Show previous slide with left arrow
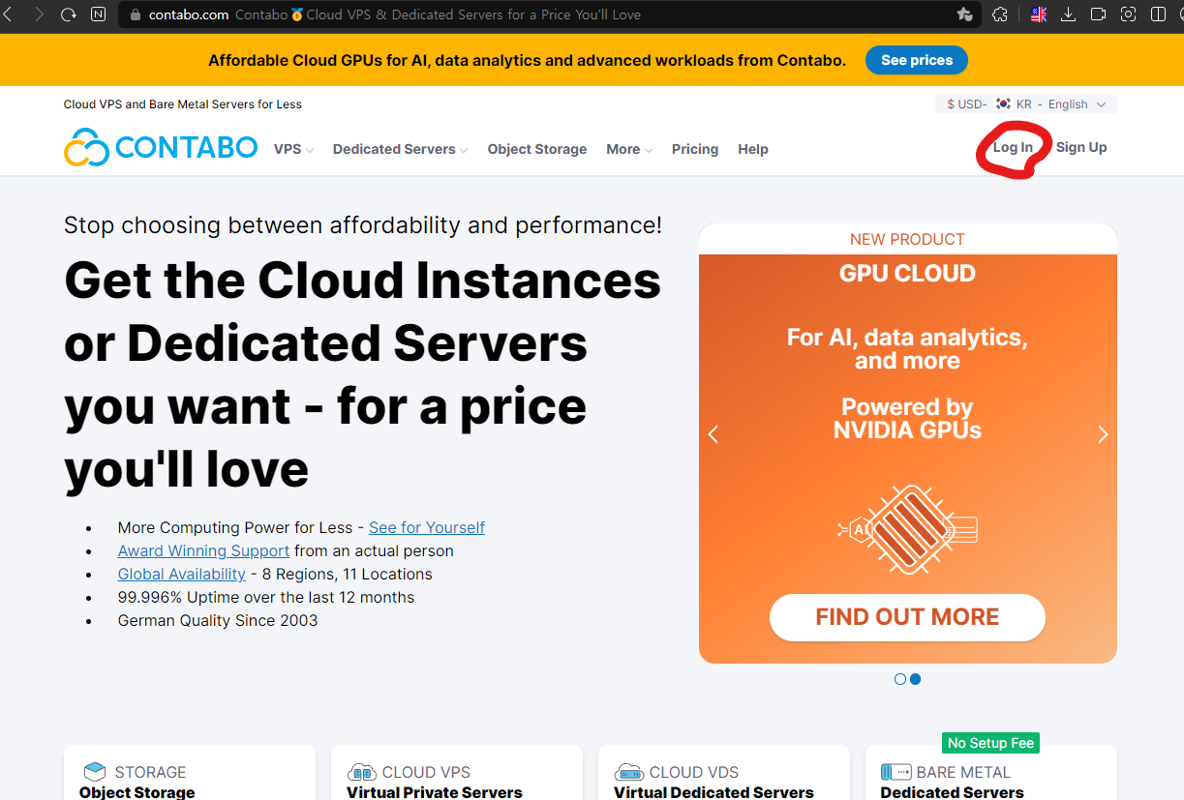The height and width of the screenshot is (800, 1184). (713, 434)
